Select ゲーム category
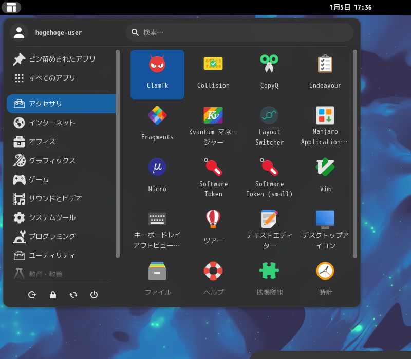The width and height of the screenshot is (411, 359). coord(61,180)
